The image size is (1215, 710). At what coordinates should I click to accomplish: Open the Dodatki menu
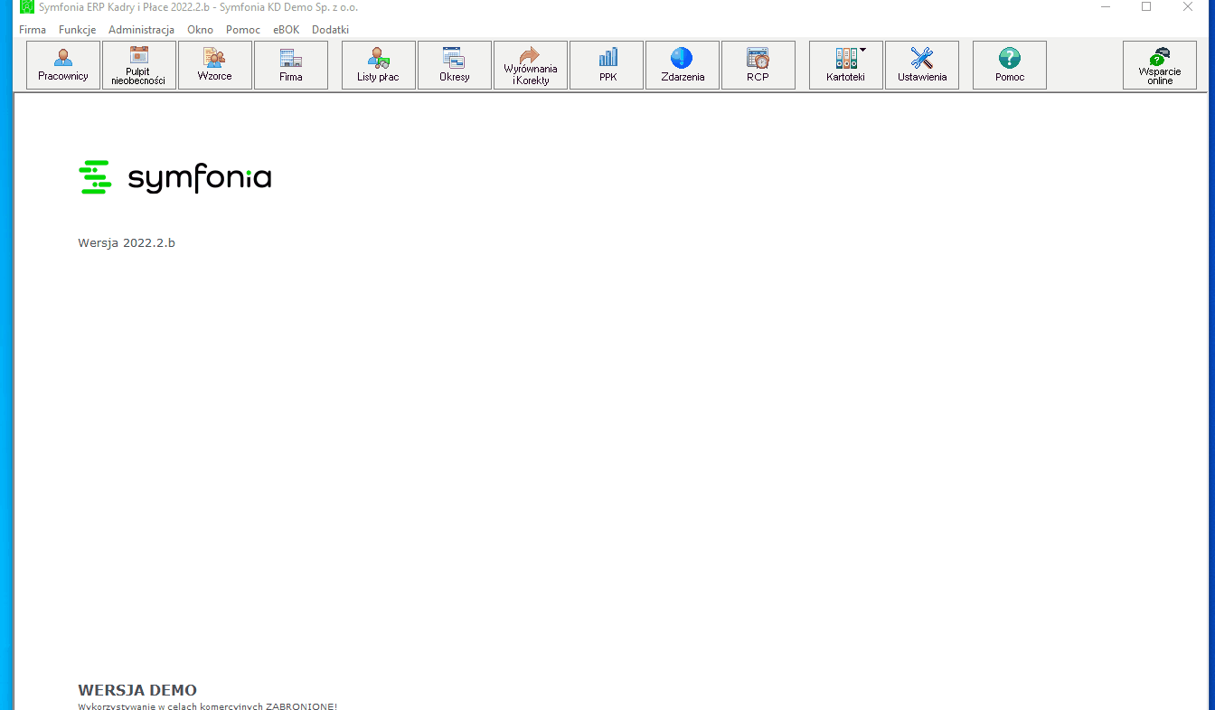click(331, 30)
